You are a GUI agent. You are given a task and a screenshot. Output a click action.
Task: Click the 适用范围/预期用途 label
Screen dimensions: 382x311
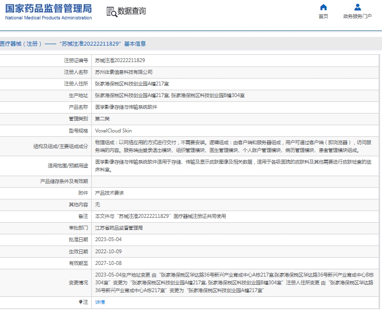(68, 166)
